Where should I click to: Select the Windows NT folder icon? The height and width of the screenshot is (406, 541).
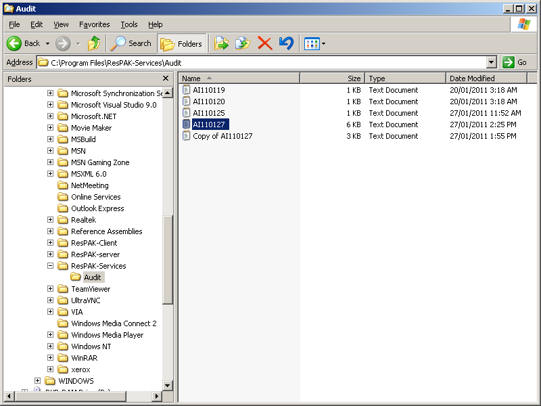coord(63,346)
